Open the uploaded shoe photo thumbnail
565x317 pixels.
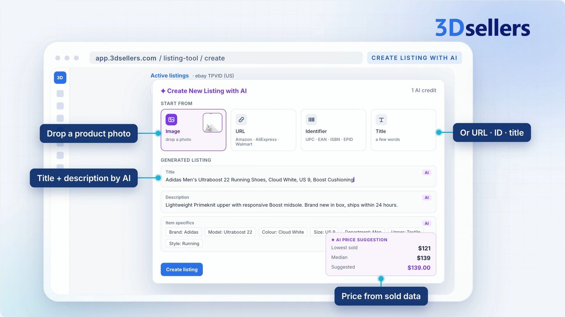[213, 123]
